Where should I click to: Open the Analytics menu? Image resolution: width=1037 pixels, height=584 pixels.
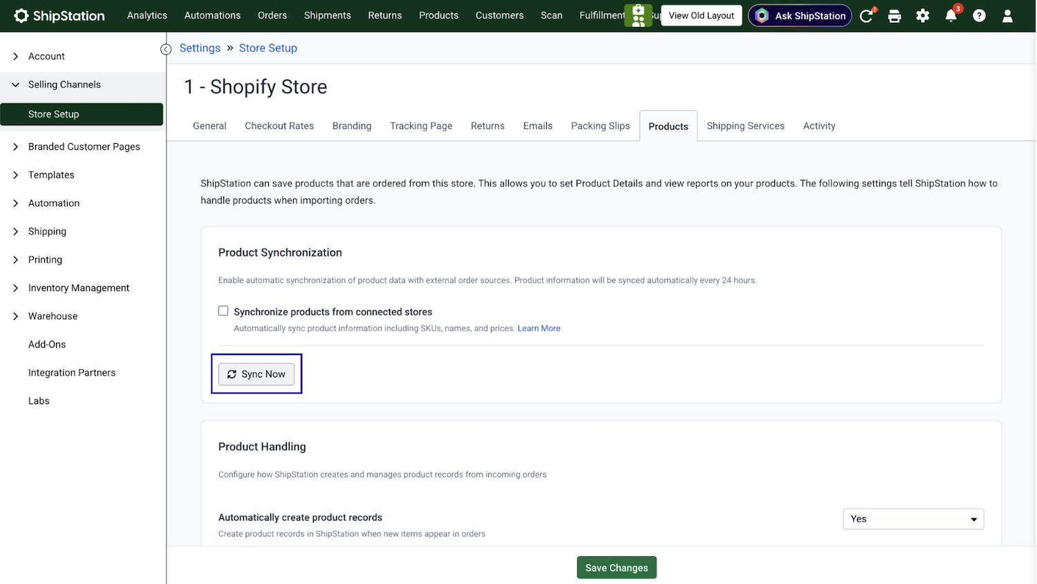pyautogui.click(x=147, y=15)
